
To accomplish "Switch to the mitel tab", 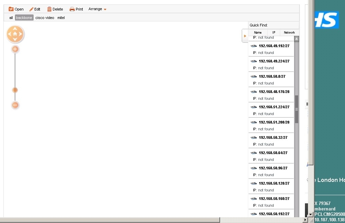I will (x=61, y=18).
